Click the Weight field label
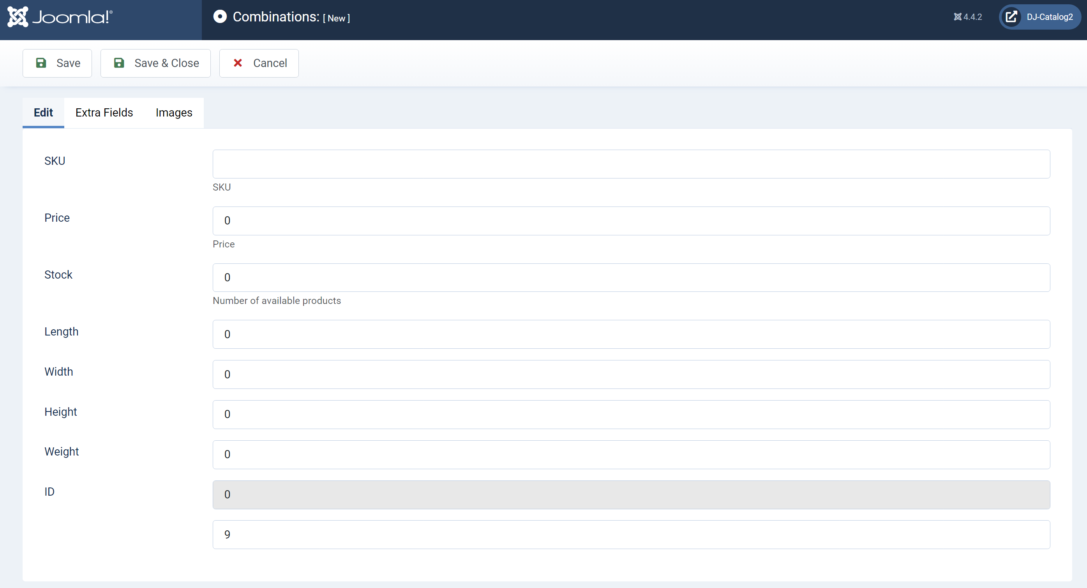Image resolution: width=1087 pixels, height=588 pixels. [62, 452]
